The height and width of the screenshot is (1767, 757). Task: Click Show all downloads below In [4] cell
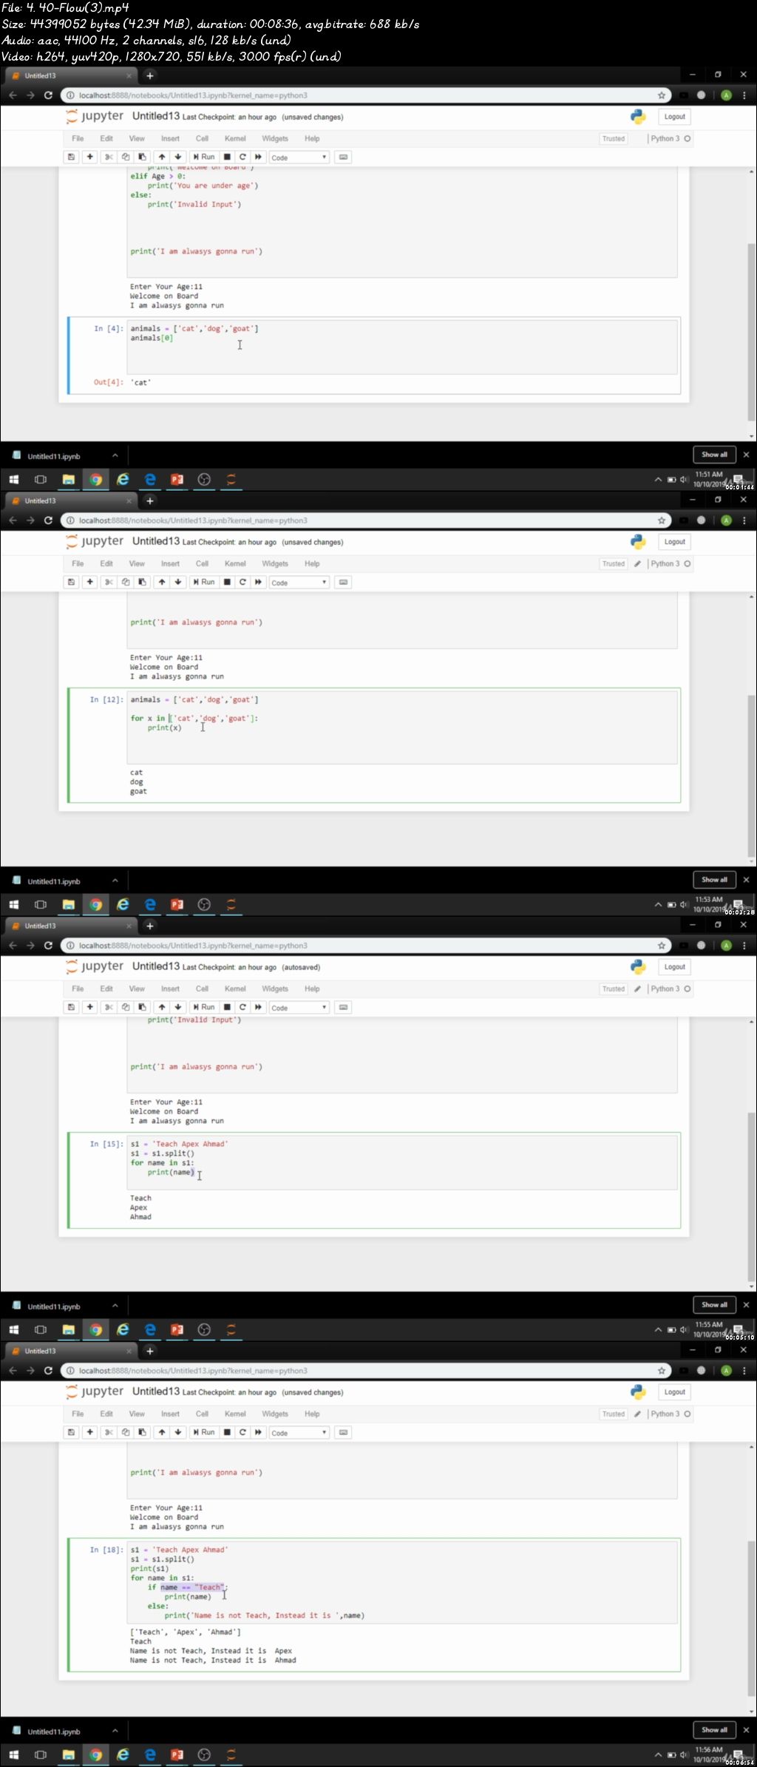point(714,455)
